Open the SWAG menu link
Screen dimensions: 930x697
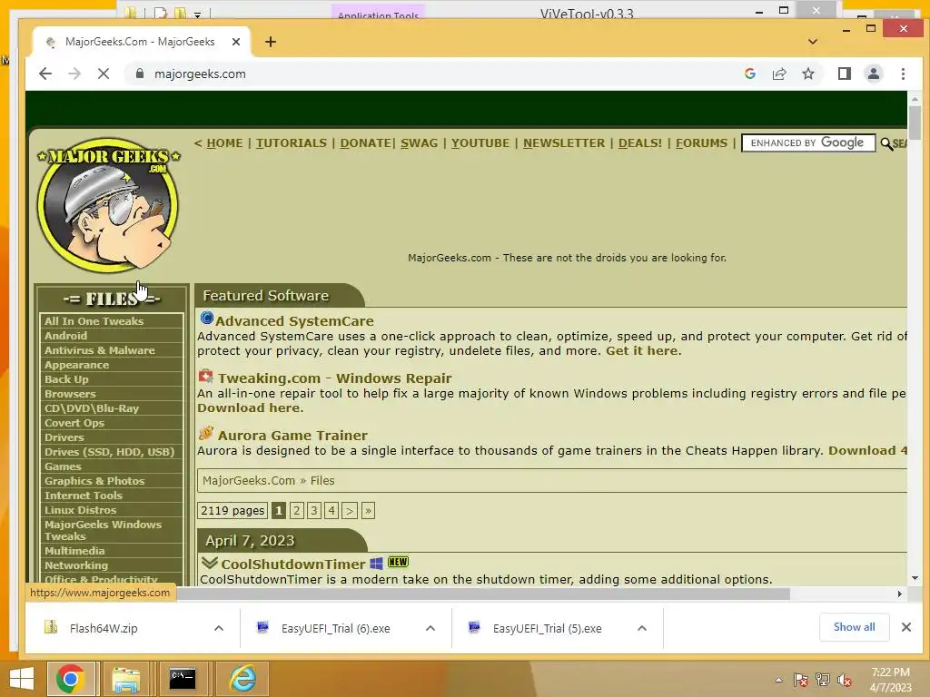click(x=419, y=142)
